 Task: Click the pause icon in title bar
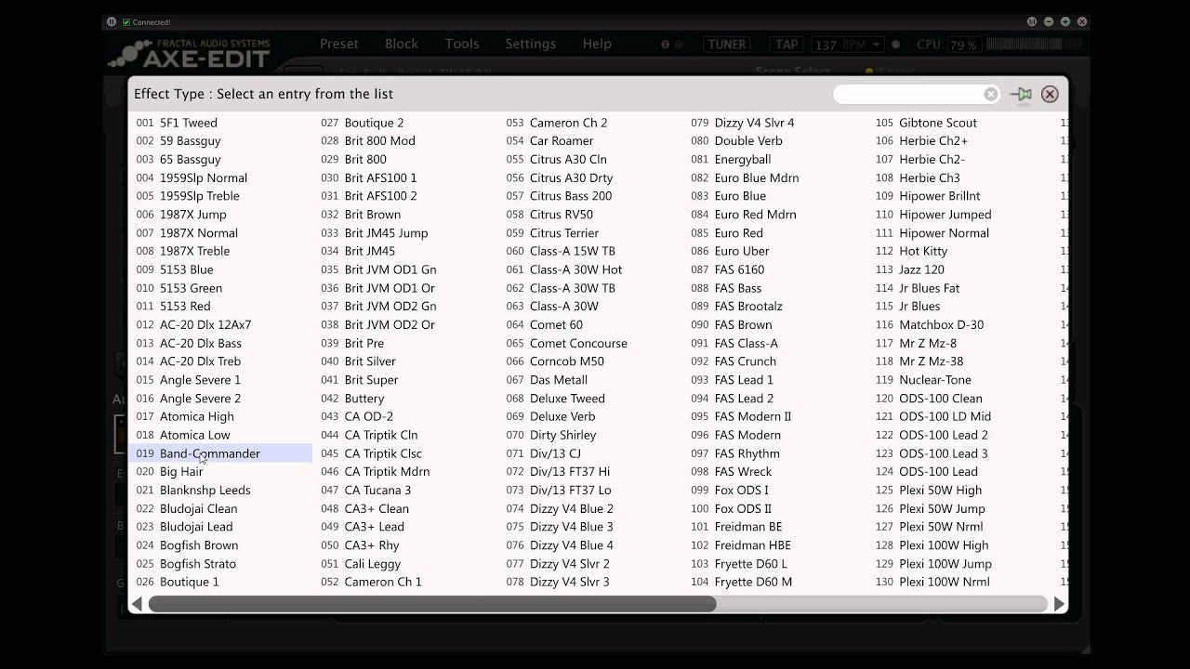tap(112, 21)
